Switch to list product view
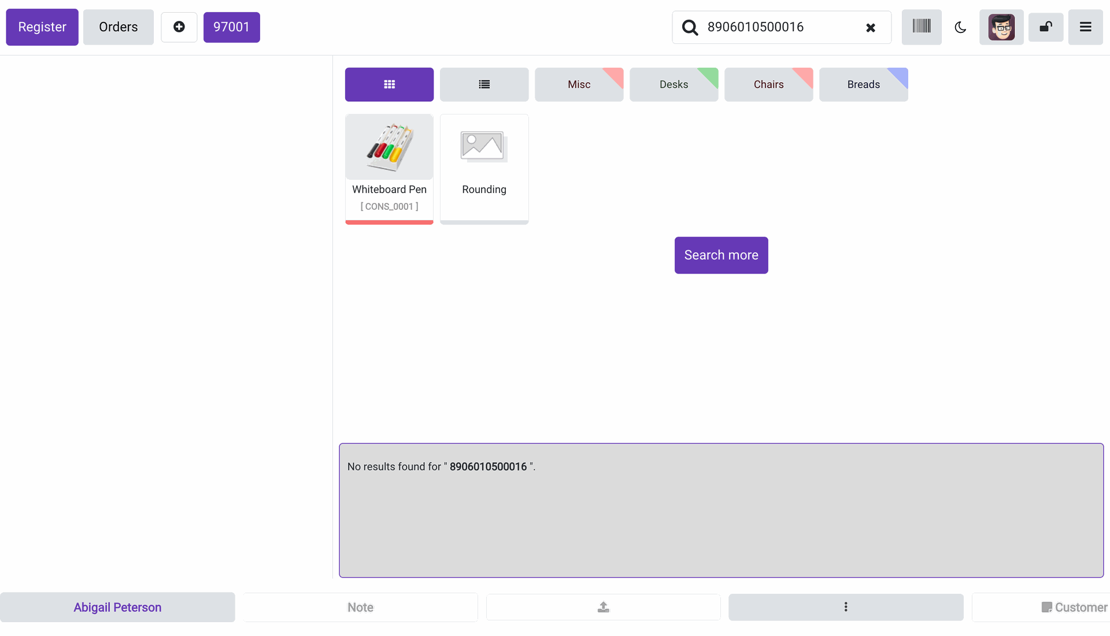The width and height of the screenshot is (1110, 636). click(x=484, y=84)
